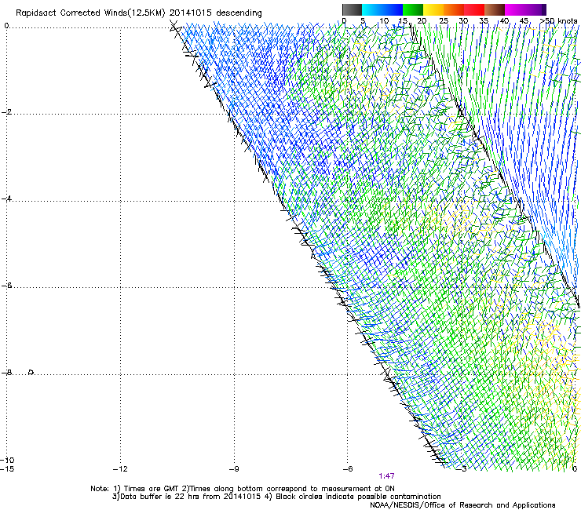Click the small island outline near -8 latitude

pos(31,372)
